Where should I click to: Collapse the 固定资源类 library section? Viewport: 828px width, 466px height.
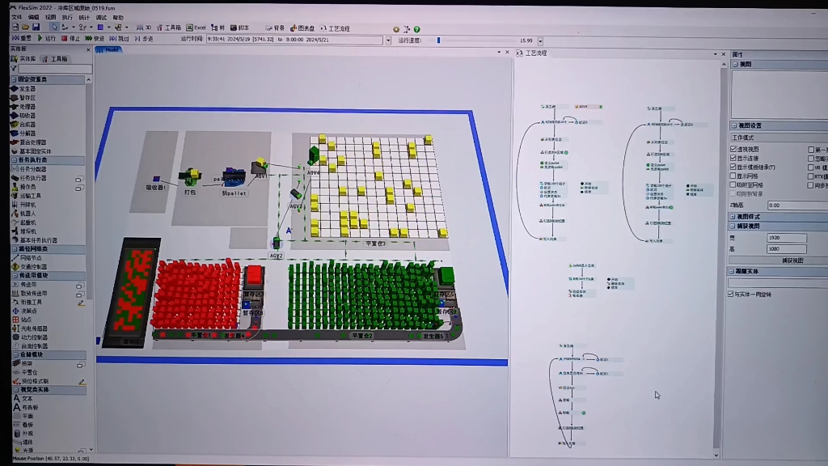point(12,79)
